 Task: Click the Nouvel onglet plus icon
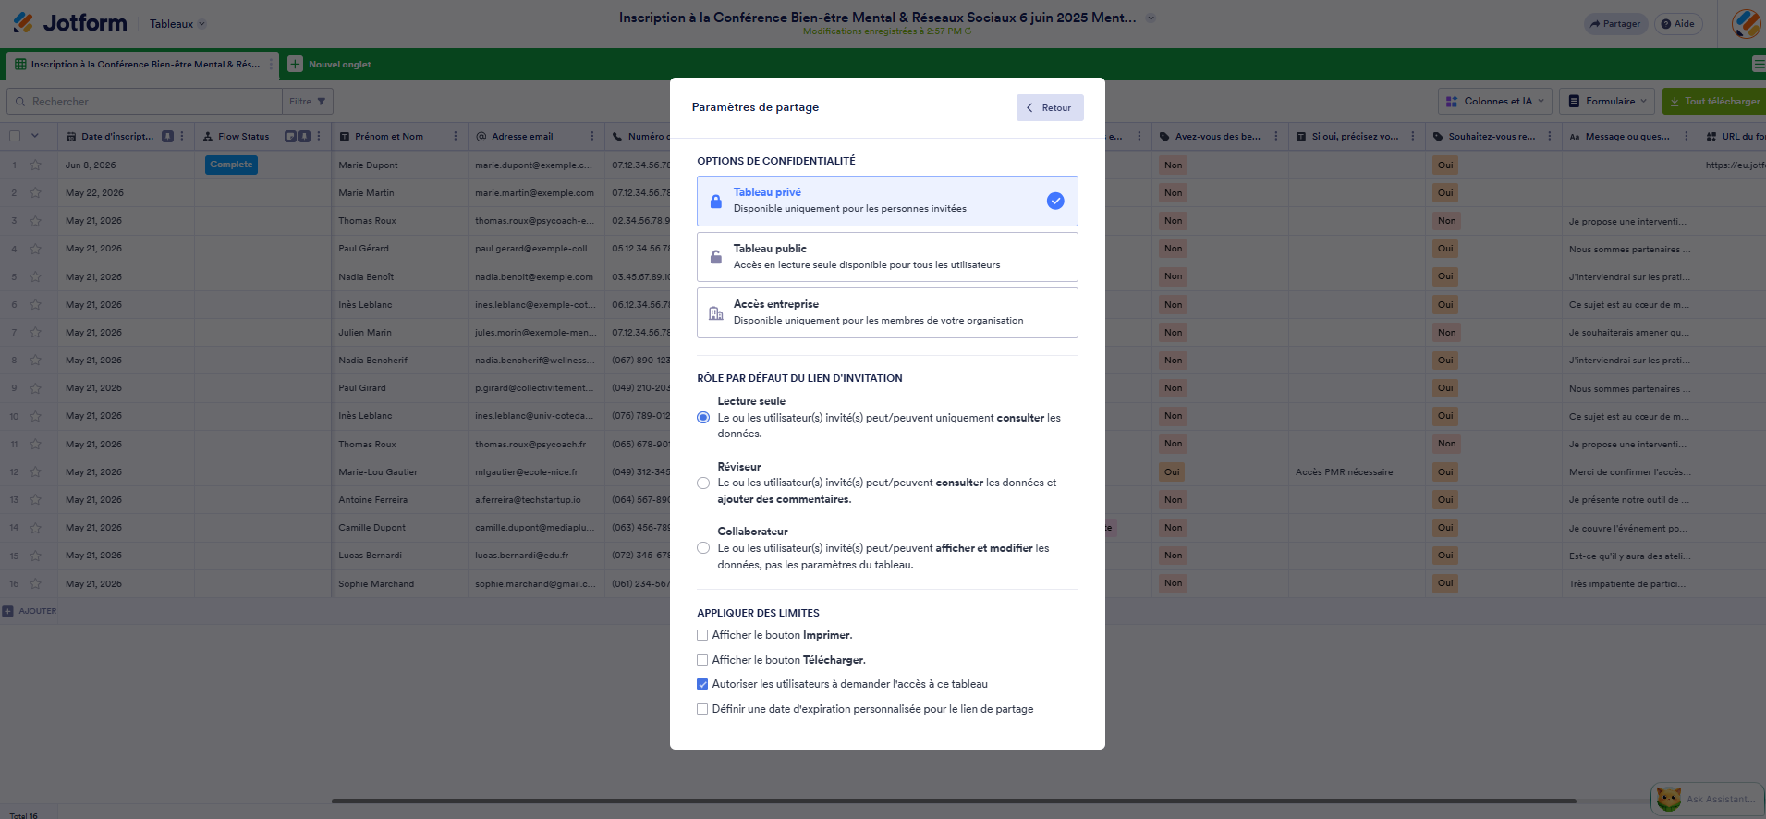pos(295,65)
